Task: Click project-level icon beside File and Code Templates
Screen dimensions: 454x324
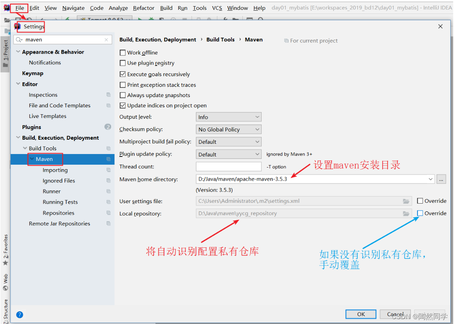Action: (x=109, y=106)
